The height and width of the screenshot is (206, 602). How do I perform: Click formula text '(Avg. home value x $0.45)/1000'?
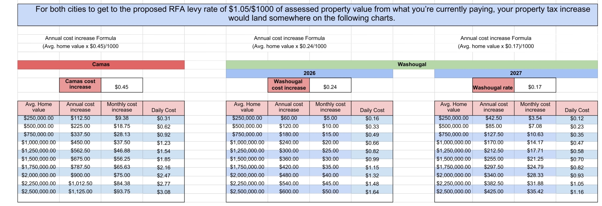pos(80,46)
